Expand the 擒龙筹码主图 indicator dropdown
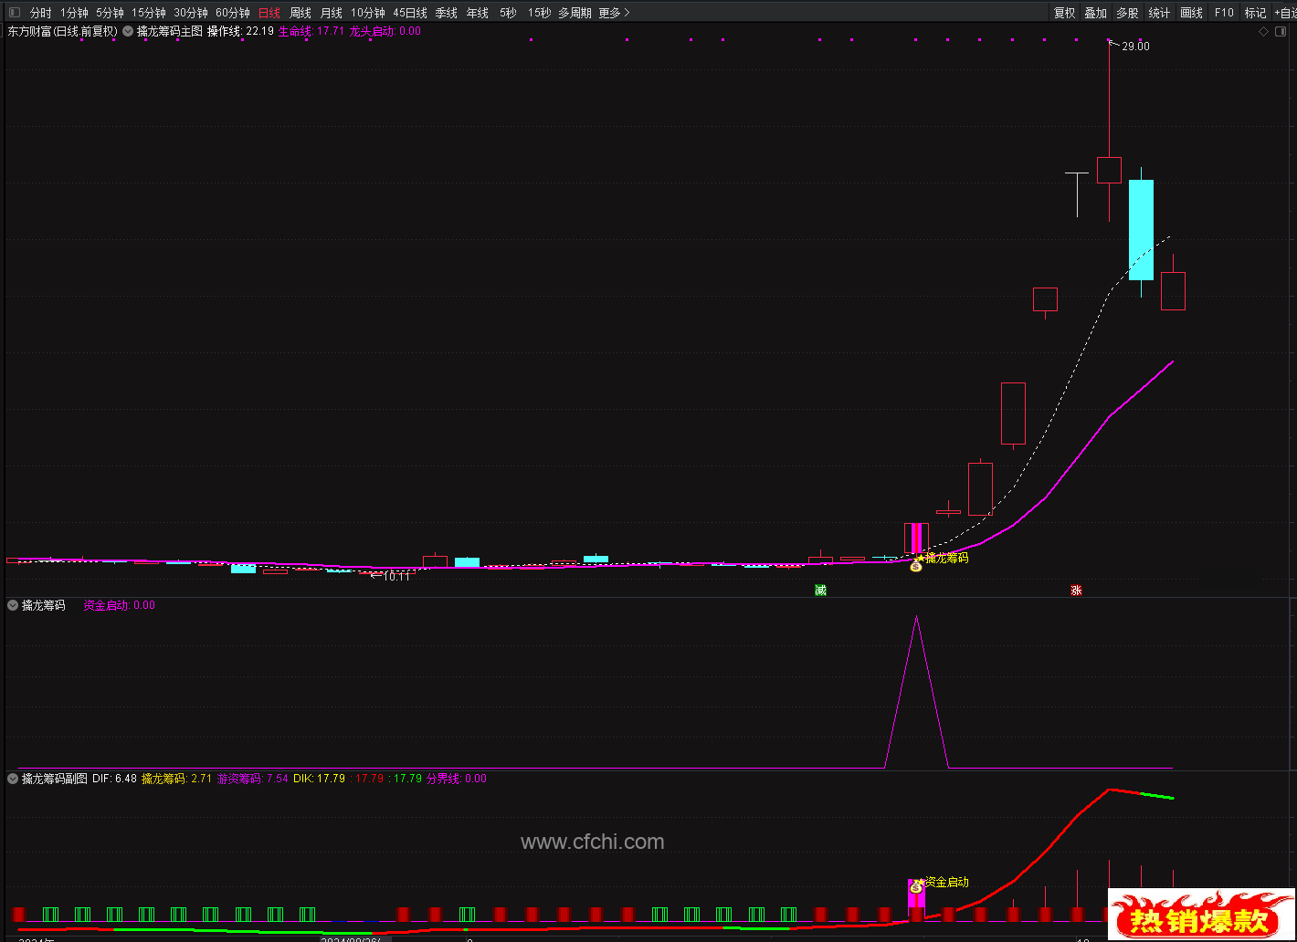 click(128, 31)
